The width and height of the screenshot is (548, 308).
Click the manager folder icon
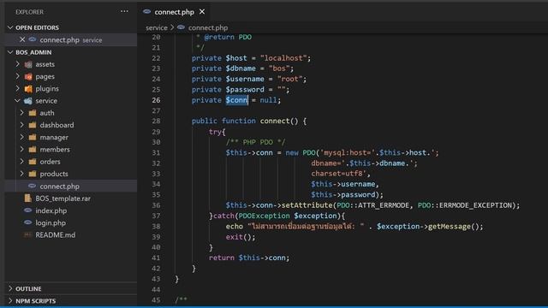[x=33, y=137]
